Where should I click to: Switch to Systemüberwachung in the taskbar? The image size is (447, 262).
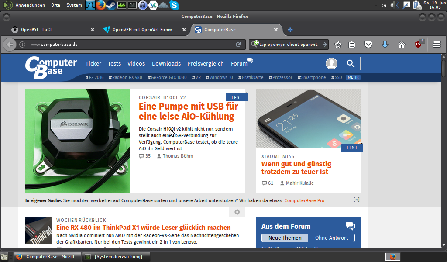[x=116, y=257]
